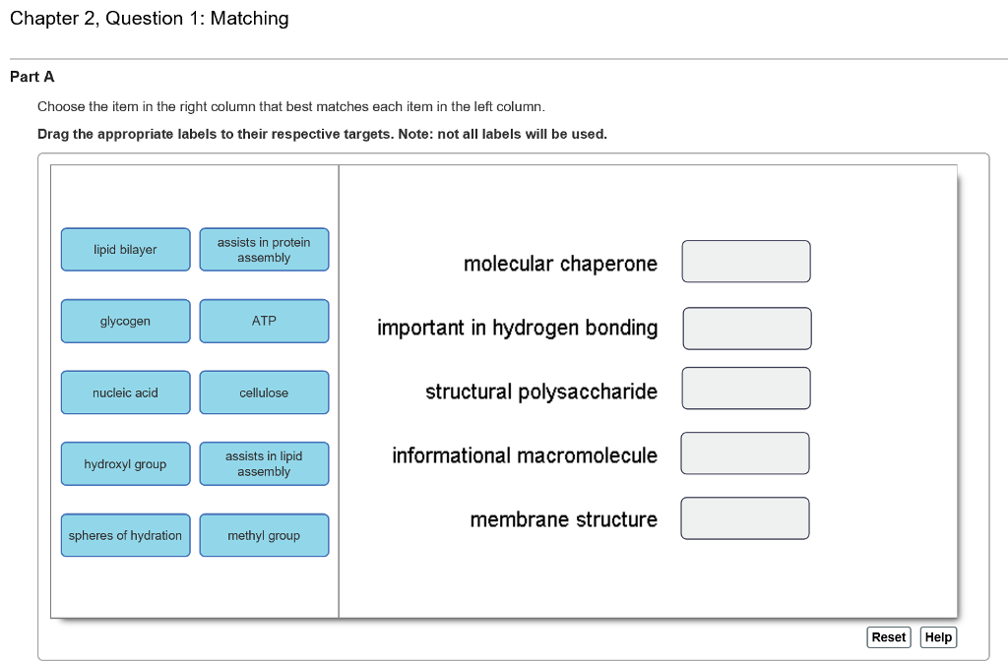Click the molecular chaperone answer box
Image resolution: width=1008 pixels, height=661 pixels.
pyautogui.click(x=745, y=261)
